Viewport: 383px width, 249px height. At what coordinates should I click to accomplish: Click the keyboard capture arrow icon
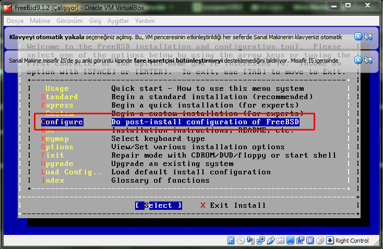tap(330, 241)
